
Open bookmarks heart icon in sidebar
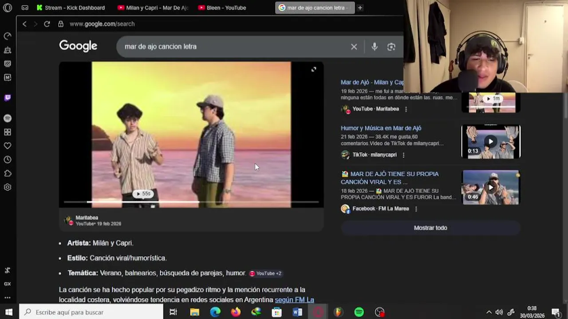(x=8, y=146)
